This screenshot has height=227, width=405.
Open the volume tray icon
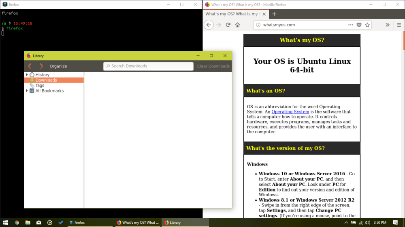click(368, 223)
